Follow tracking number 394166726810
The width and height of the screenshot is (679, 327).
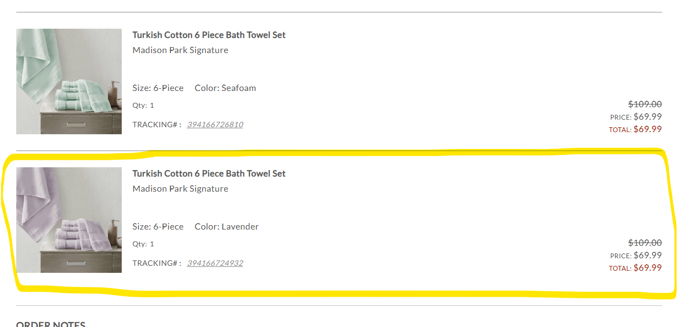[215, 125]
